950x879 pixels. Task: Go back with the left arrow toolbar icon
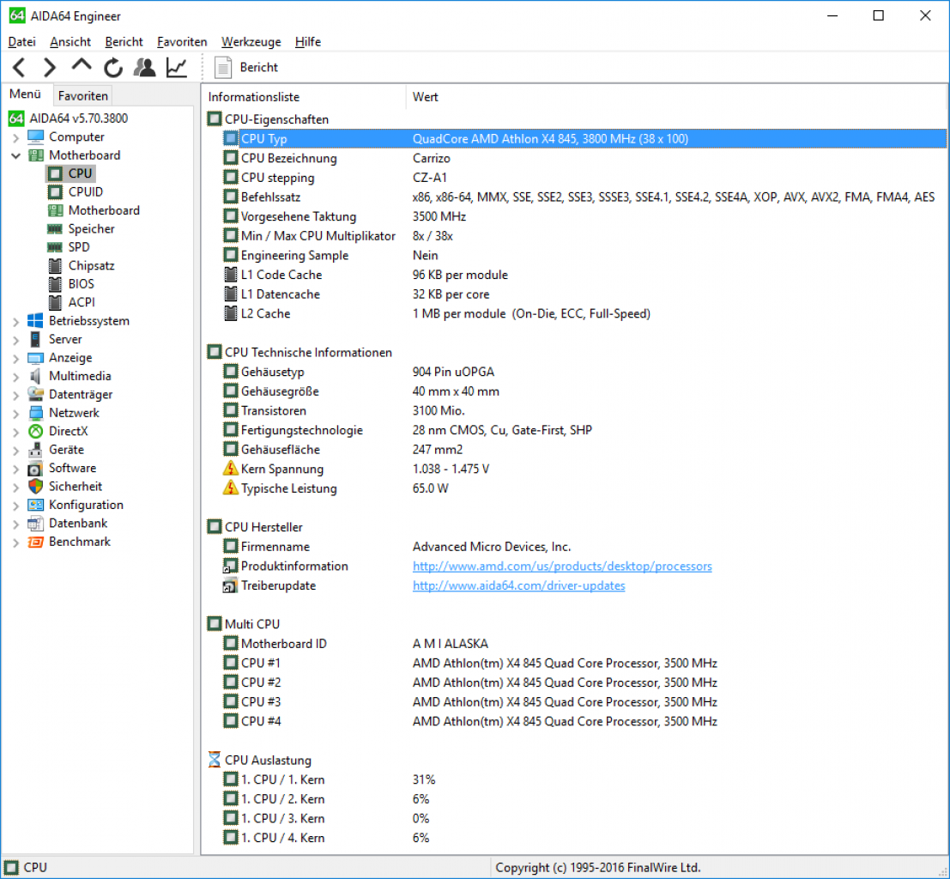click(x=19, y=67)
